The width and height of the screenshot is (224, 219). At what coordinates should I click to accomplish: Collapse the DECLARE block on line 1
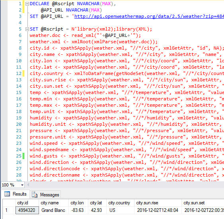(27, 4)
